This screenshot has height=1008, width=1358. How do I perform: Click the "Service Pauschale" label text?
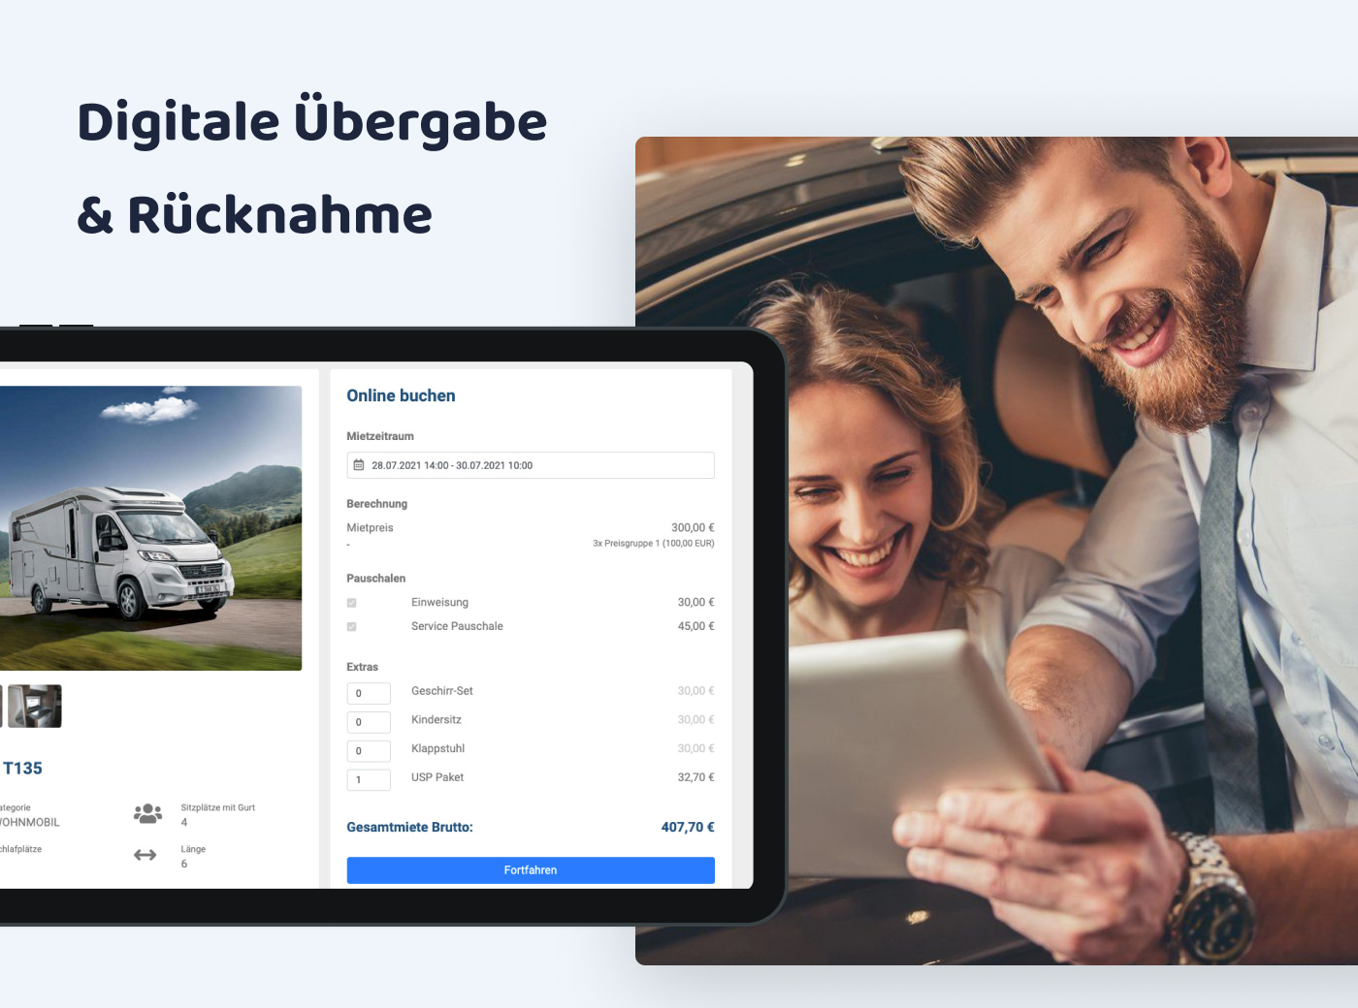pyautogui.click(x=457, y=626)
